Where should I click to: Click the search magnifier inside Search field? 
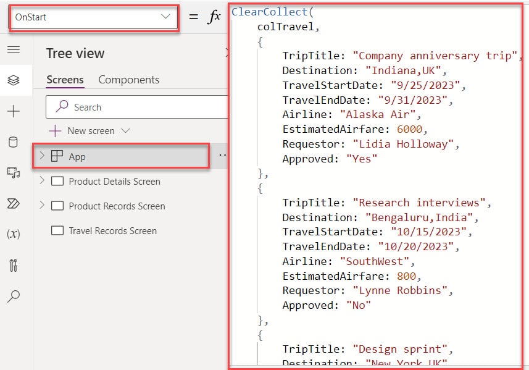[x=62, y=106]
